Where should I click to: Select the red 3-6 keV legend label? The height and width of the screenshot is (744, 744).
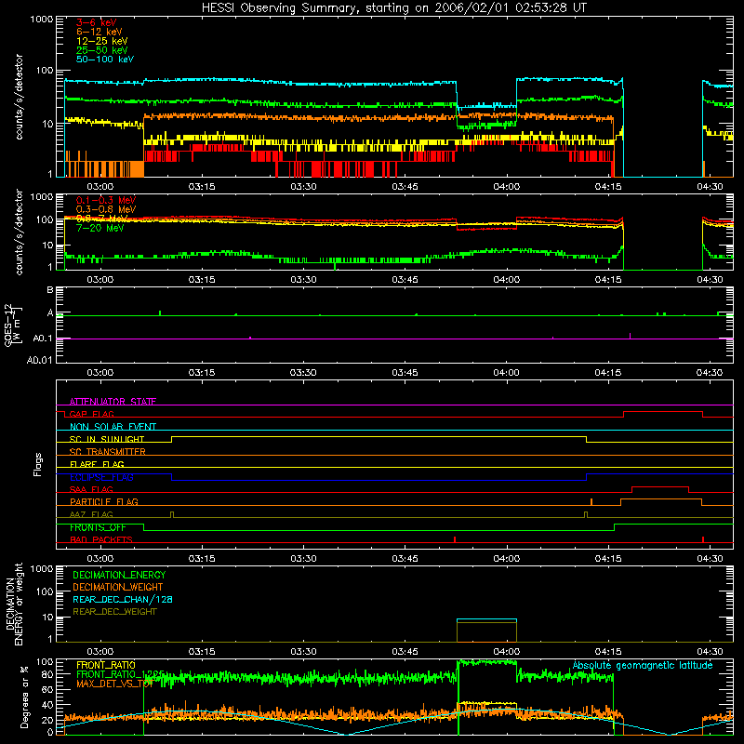point(96,22)
